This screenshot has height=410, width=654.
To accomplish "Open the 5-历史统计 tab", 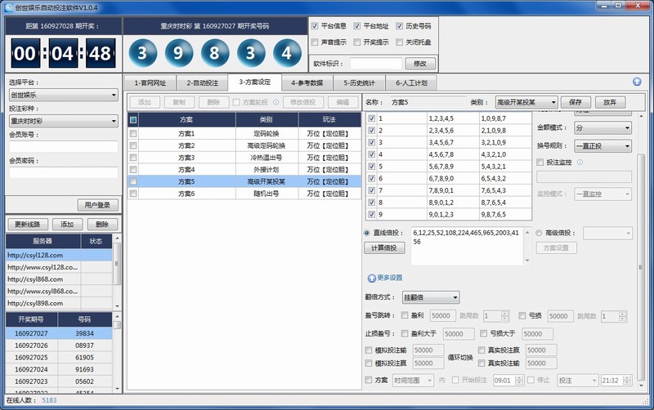I will 361,82.
